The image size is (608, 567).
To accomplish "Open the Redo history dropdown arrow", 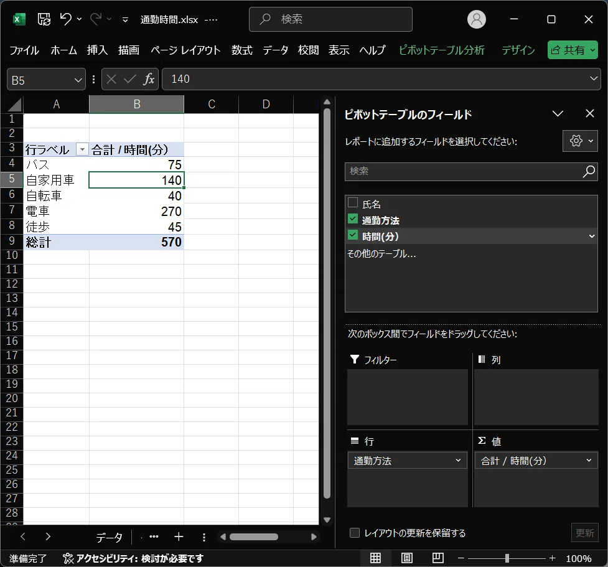I will tap(109, 19).
